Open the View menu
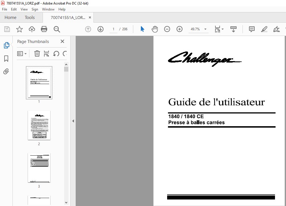 [x=24, y=9]
